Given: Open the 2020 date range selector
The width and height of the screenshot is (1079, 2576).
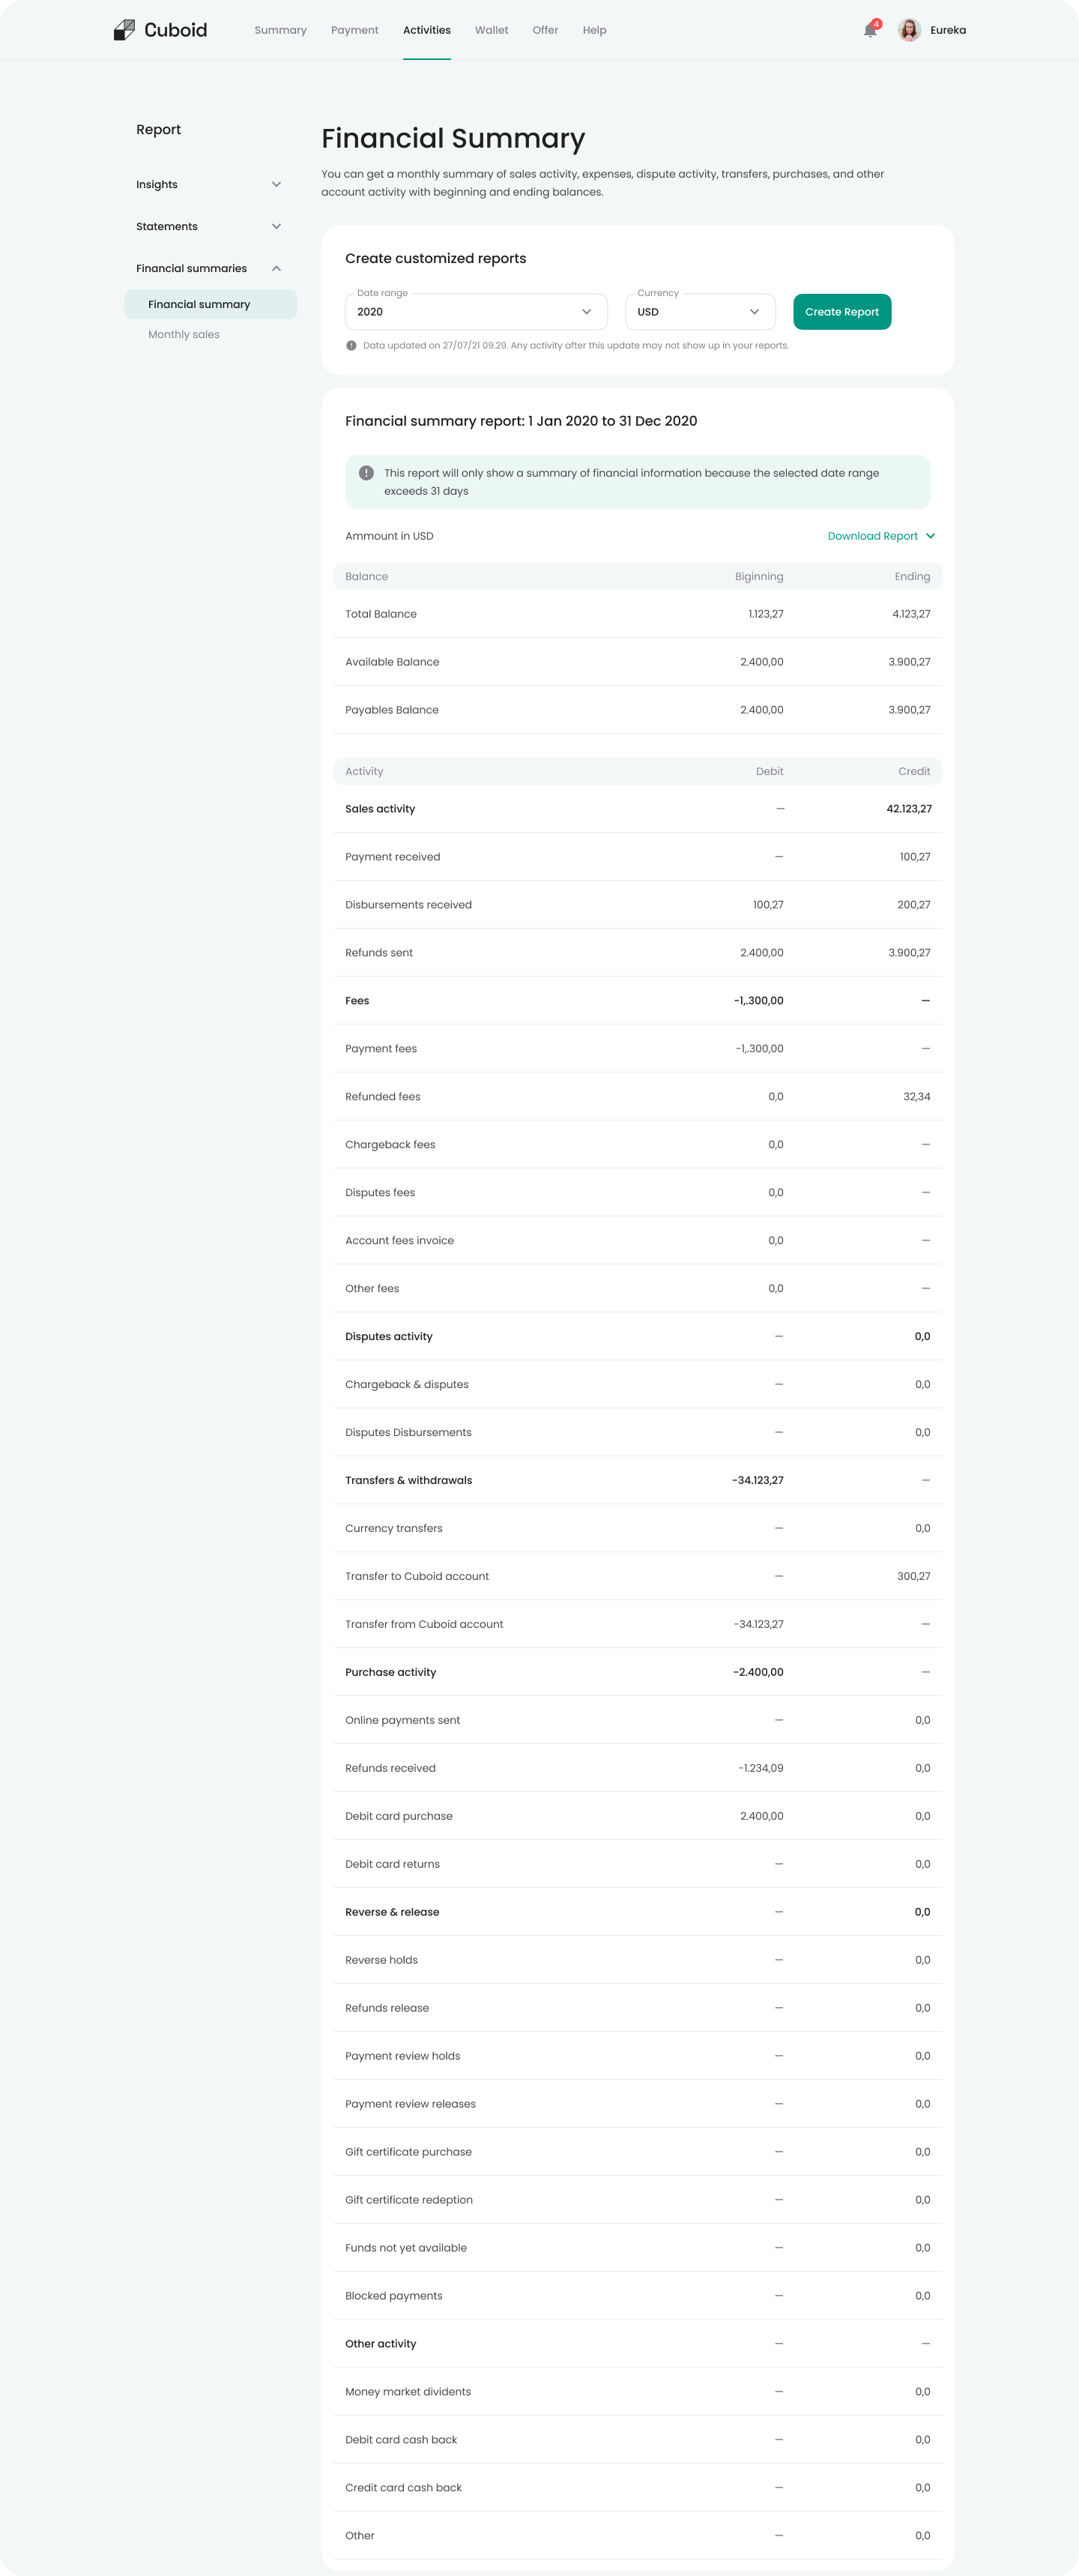Looking at the screenshot, I should (476, 312).
